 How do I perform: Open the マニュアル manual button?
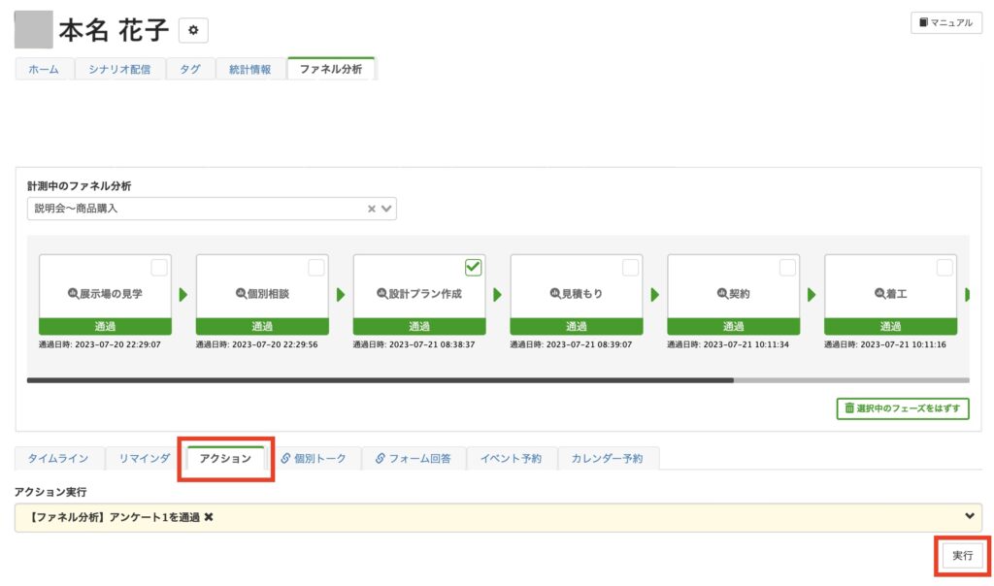pyautogui.click(x=945, y=22)
